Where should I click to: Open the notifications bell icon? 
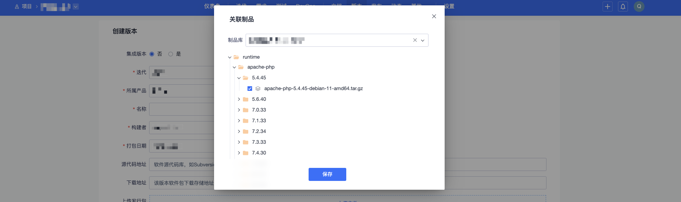[x=623, y=7]
